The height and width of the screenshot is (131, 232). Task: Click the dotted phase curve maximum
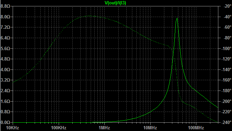click(90, 16)
